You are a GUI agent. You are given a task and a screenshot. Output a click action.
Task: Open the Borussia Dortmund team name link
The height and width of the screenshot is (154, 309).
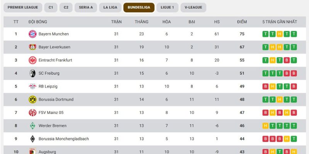point(56,99)
